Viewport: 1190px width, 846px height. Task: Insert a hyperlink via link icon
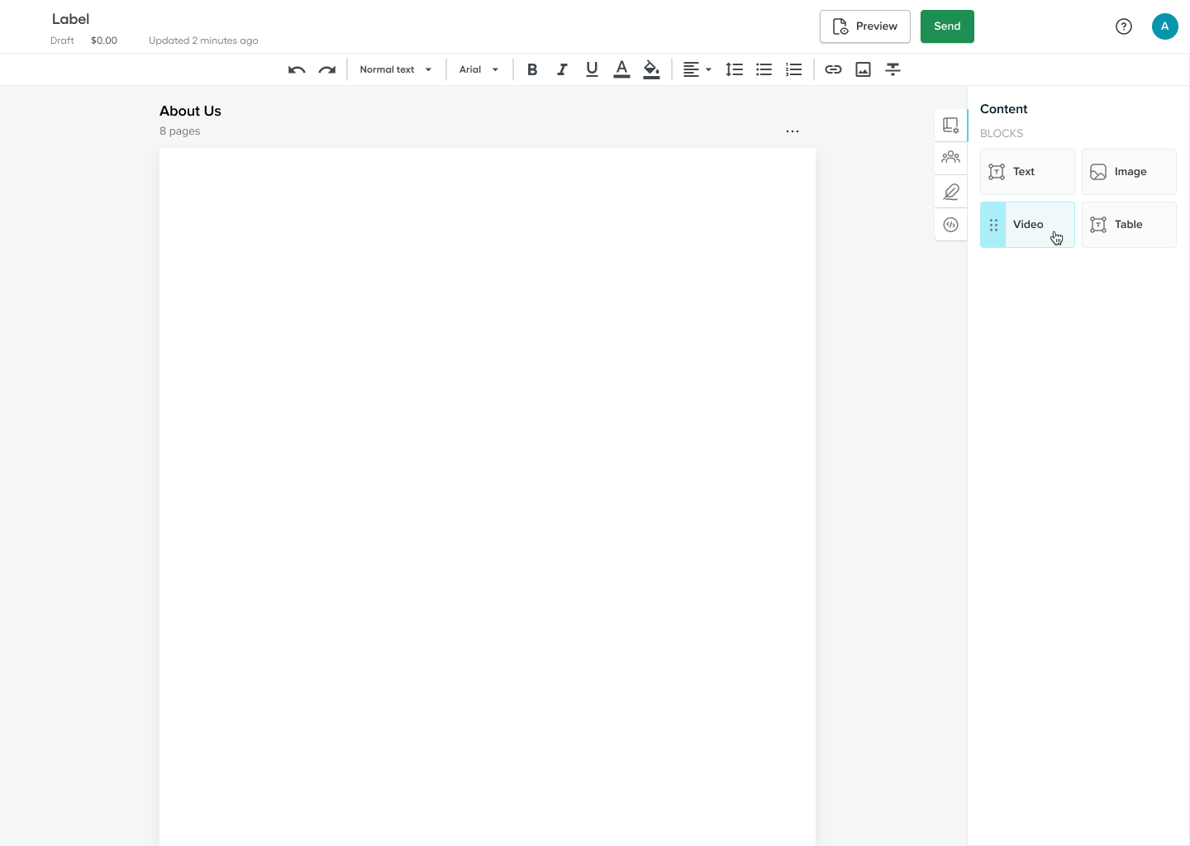[833, 69]
